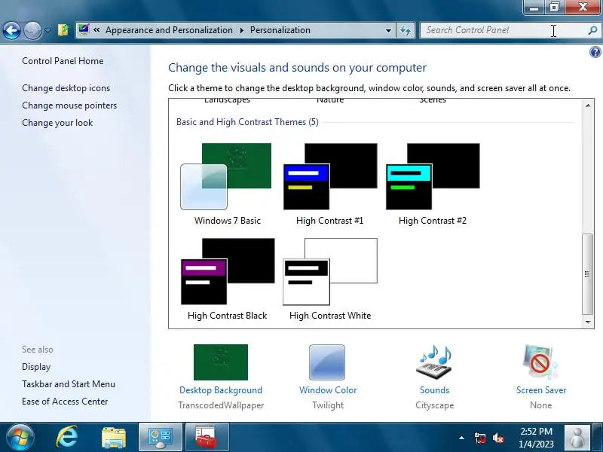Click the Basic and High Contrast Themes heading
The image size is (603, 452).
coord(247,122)
